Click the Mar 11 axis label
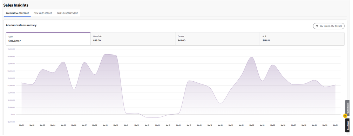This screenshot has height=136, width=353. click(126, 125)
